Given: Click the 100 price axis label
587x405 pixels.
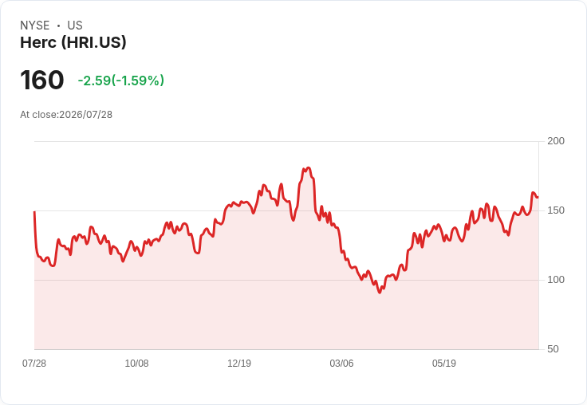Looking at the screenshot, I should click(x=556, y=280).
